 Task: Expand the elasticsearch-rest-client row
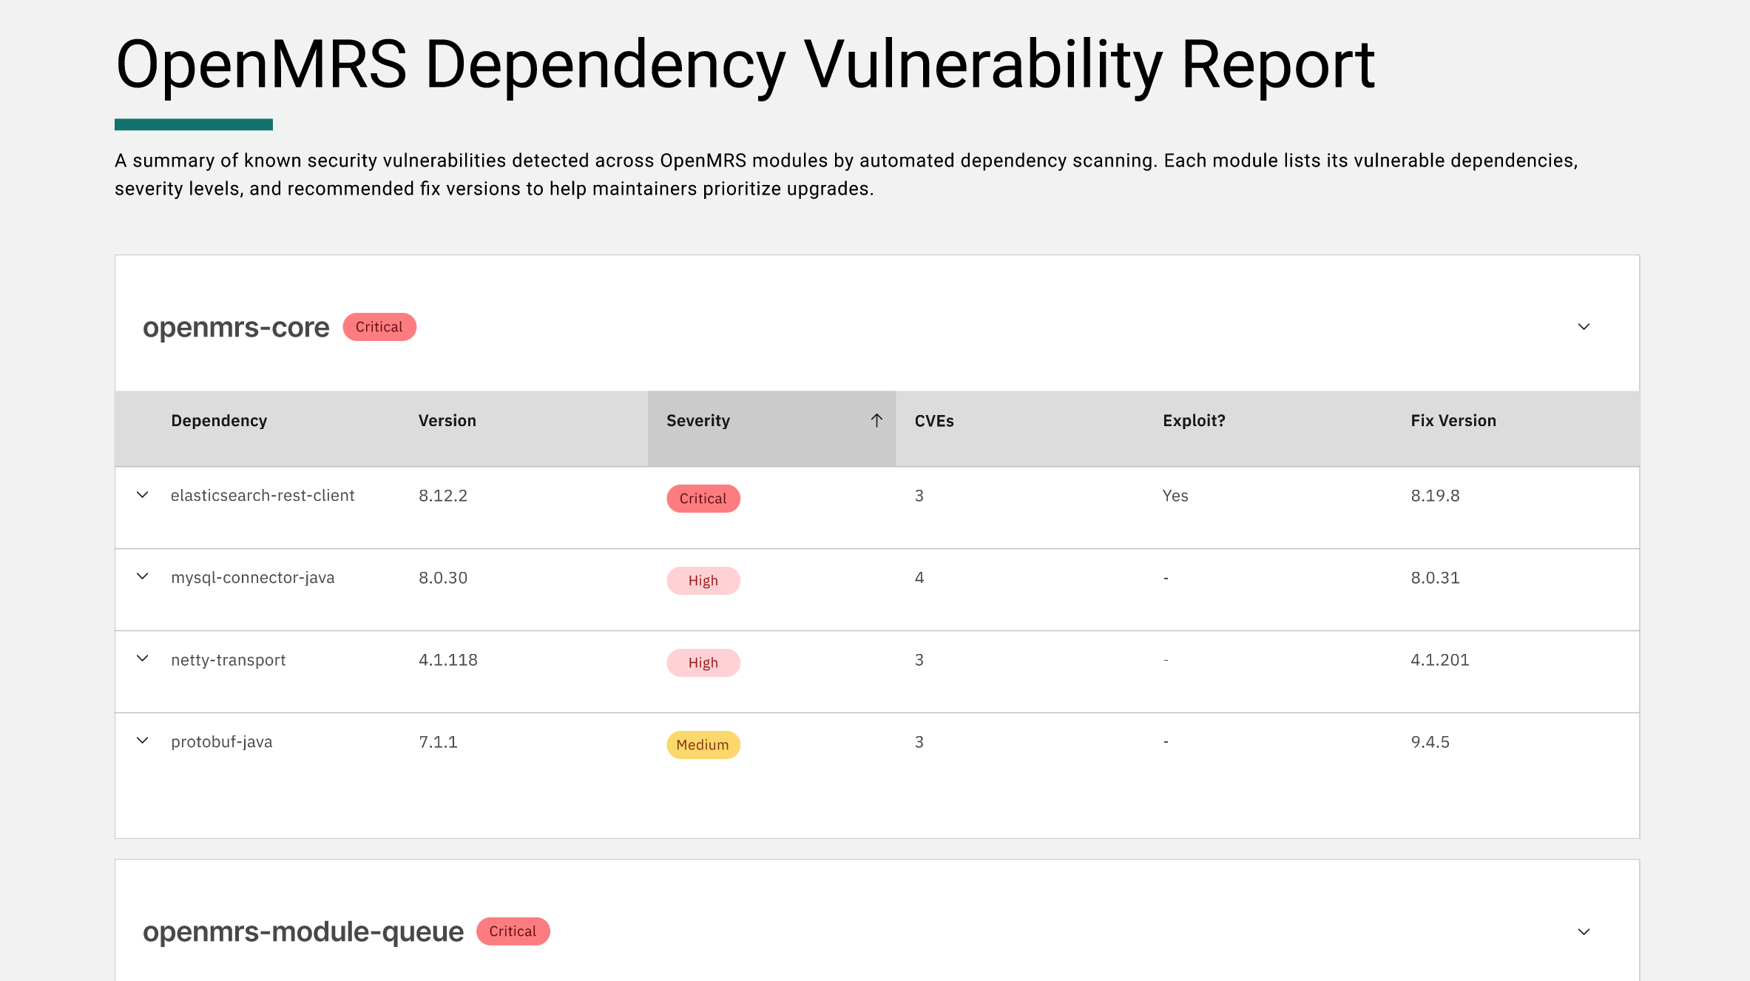[x=143, y=495]
